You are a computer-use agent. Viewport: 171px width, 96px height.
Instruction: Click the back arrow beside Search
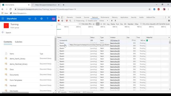pyautogui.click(x=3, y=32)
